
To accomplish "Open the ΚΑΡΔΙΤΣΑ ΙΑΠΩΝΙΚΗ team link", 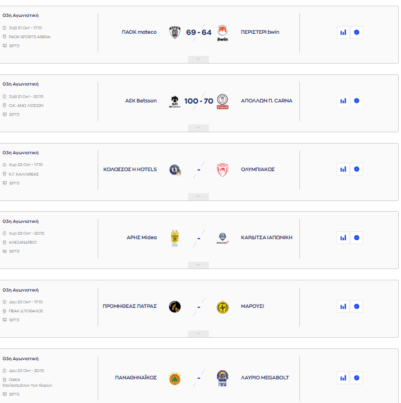I will pyautogui.click(x=266, y=238).
